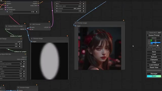
Task: Enable the Extra options checkbox
Action: 158,45
